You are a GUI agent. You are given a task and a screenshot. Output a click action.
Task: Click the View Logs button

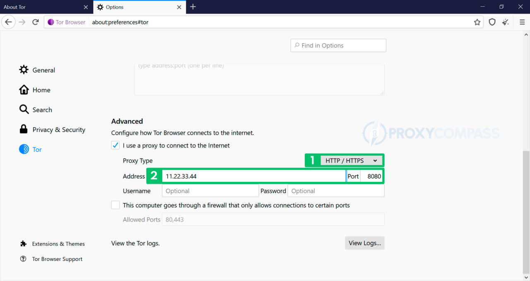364,243
